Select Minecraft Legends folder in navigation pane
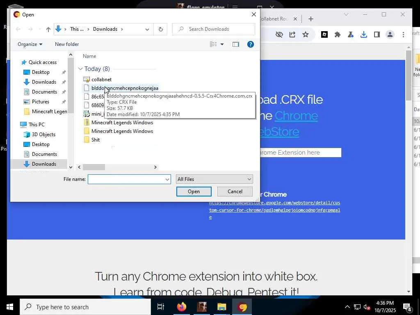 (46, 112)
